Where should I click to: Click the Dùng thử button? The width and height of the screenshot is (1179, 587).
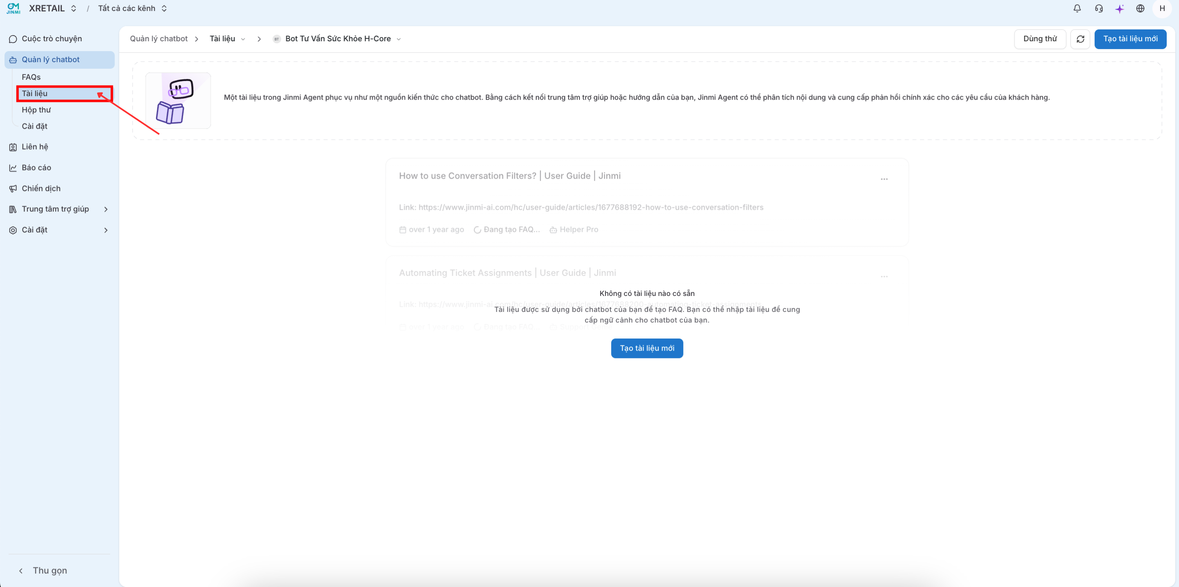tap(1040, 39)
